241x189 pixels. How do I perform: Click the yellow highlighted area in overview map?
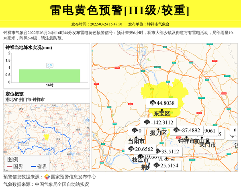coord(47,137)
